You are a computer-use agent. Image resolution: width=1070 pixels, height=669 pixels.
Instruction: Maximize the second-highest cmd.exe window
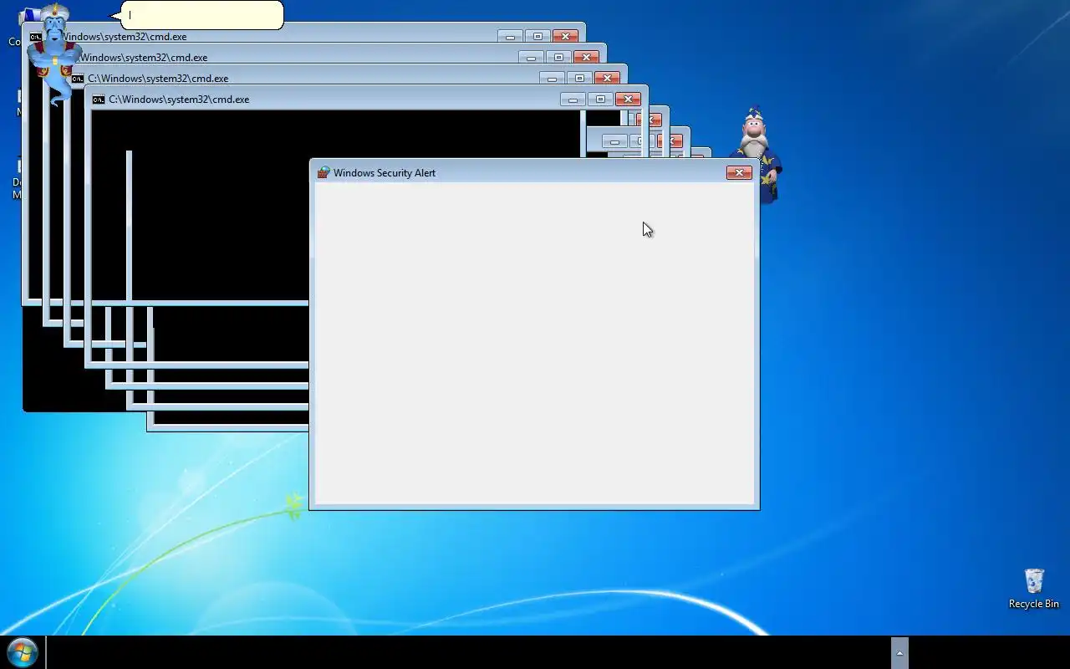[558, 58]
